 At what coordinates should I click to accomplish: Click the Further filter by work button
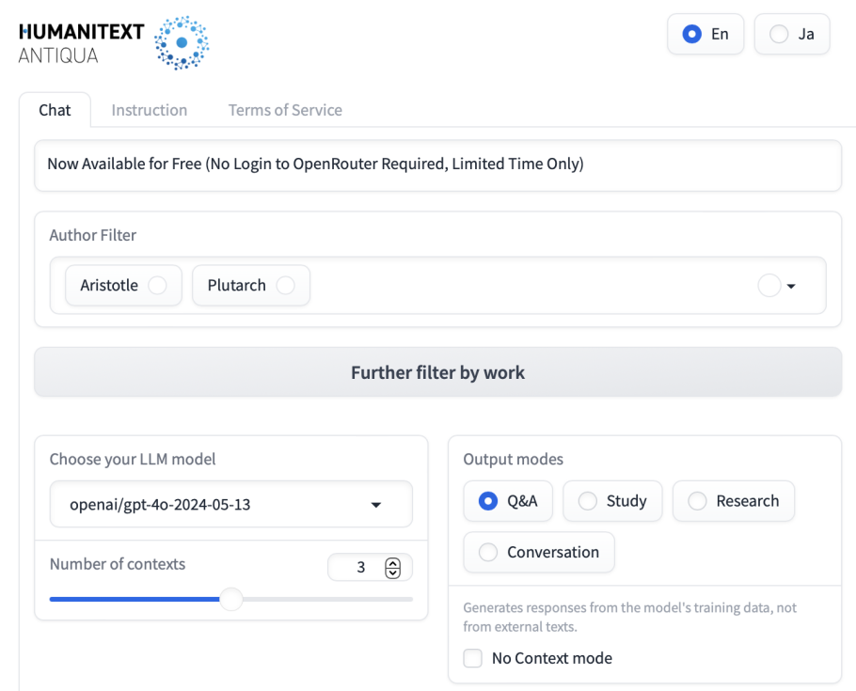tap(437, 372)
